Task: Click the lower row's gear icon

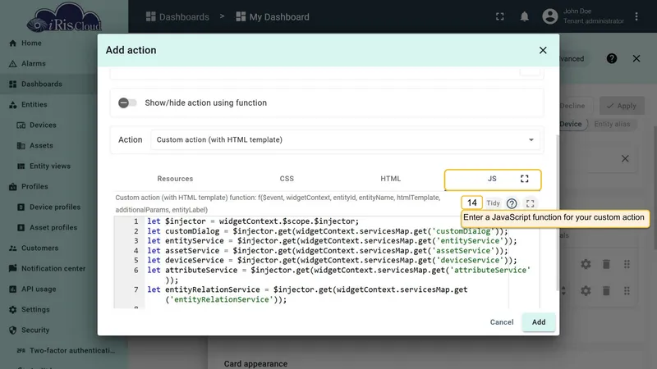Action: coord(586,291)
